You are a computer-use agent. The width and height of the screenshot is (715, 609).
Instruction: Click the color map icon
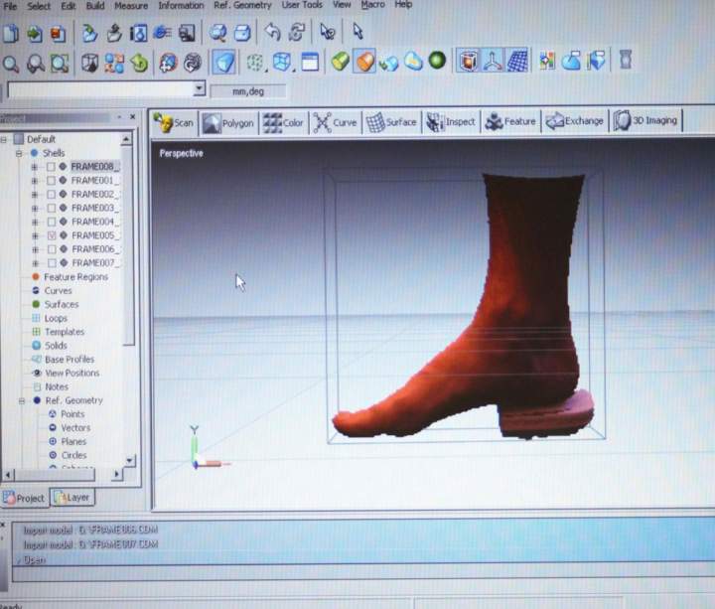tap(547, 60)
